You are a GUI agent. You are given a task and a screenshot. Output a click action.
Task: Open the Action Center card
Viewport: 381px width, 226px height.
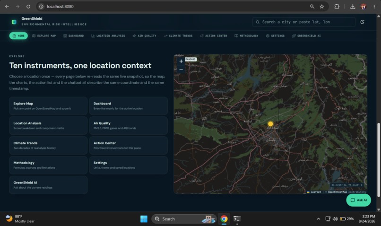coord(128,145)
